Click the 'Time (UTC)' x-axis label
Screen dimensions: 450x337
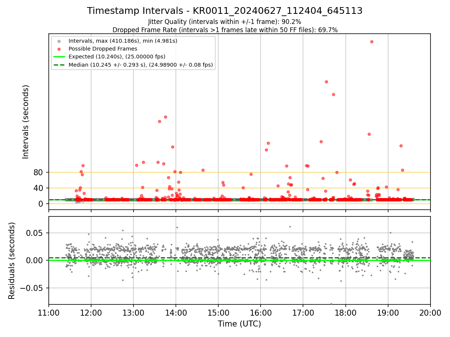click(x=239, y=324)
